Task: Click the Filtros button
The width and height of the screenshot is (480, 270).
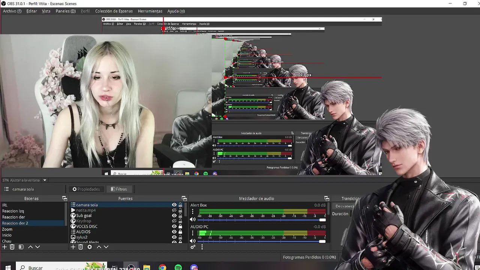Action: (x=119, y=189)
